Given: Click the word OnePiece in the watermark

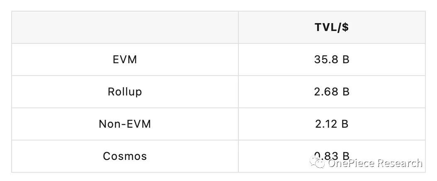Looking at the screenshot, I should coord(351,163).
